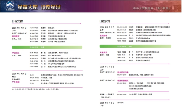
Task: Click the 20:00-22:00 星空音乐会 row
Action: click(39, 80)
